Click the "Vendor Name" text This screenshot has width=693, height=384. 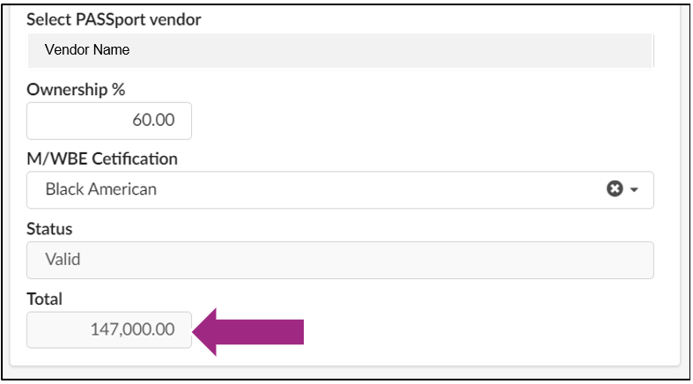87,50
